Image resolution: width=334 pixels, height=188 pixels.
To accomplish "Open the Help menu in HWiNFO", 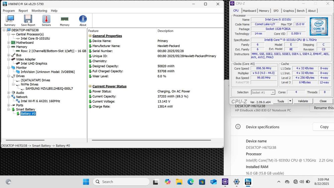I will tap(54, 11).
